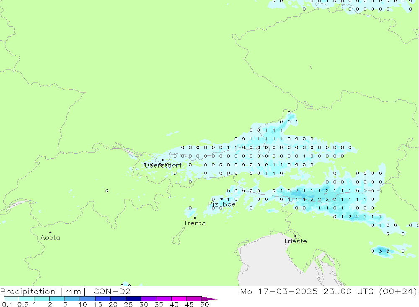
Task: Click the 1–2 mm legend color swatch
Action: click(x=42, y=299)
